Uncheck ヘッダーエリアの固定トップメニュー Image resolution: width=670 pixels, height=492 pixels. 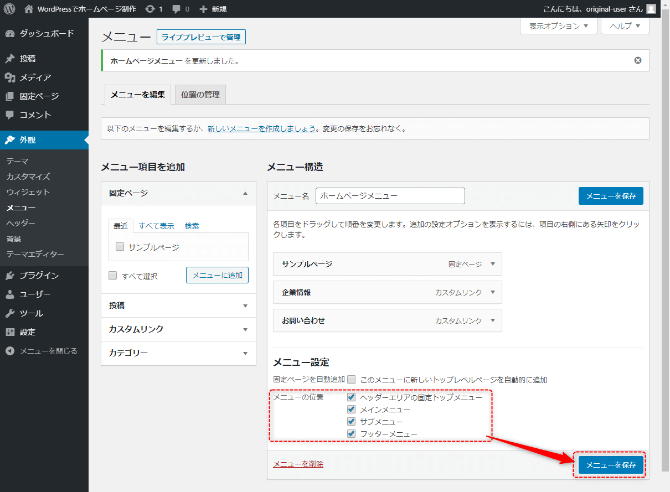click(351, 397)
